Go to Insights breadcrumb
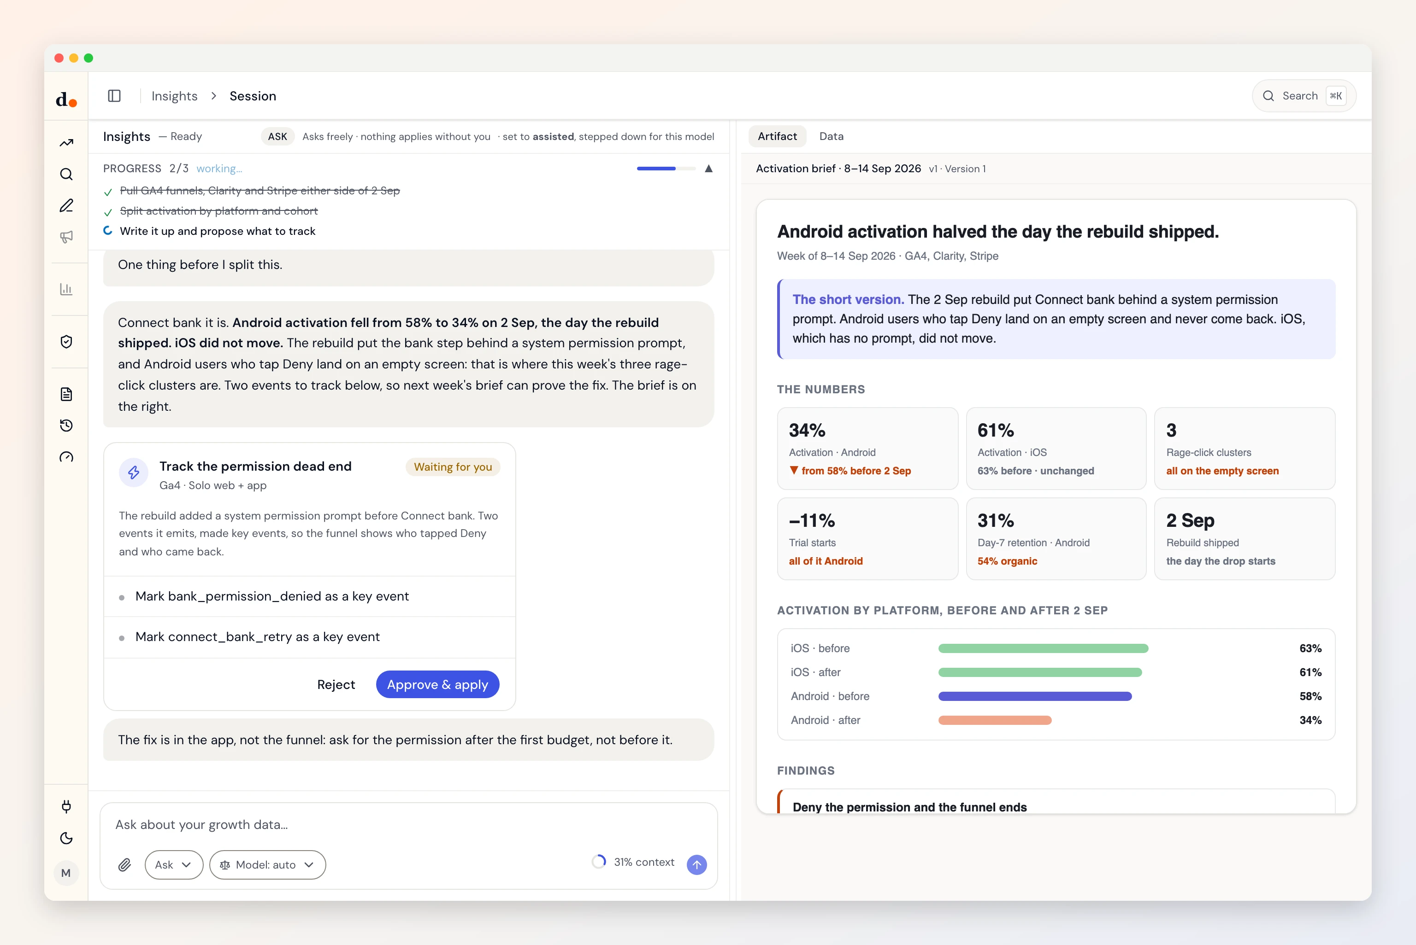Screen dimensions: 1416x945 (174, 96)
